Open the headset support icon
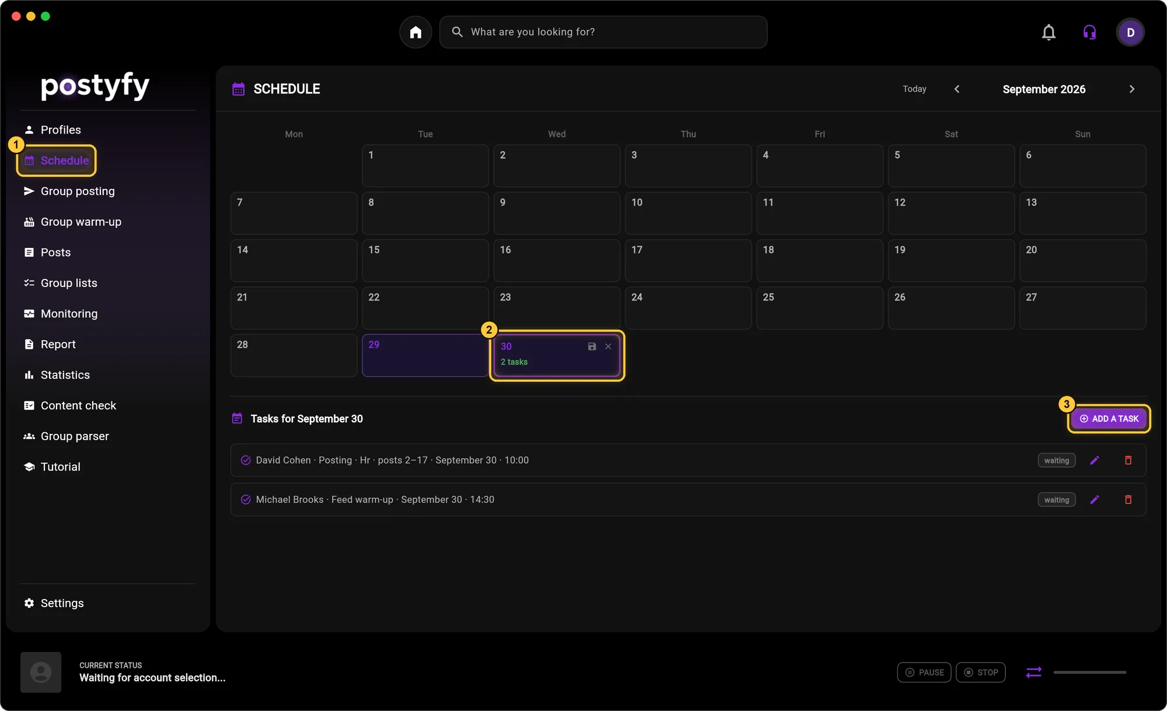Viewport: 1167px width, 711px height. click(1089, 32)
